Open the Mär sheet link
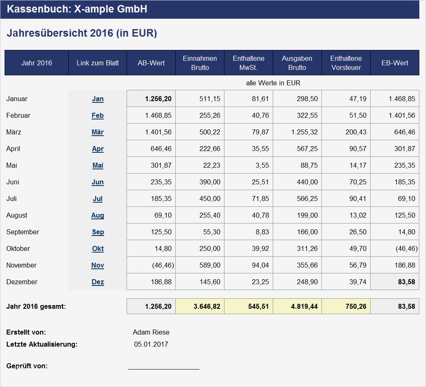The height and width of the screenshot is (387, 426). (97, 132)
